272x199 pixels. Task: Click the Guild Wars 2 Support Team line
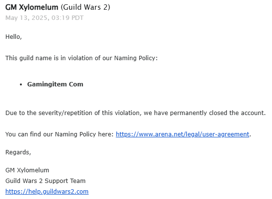pos(46,181)
